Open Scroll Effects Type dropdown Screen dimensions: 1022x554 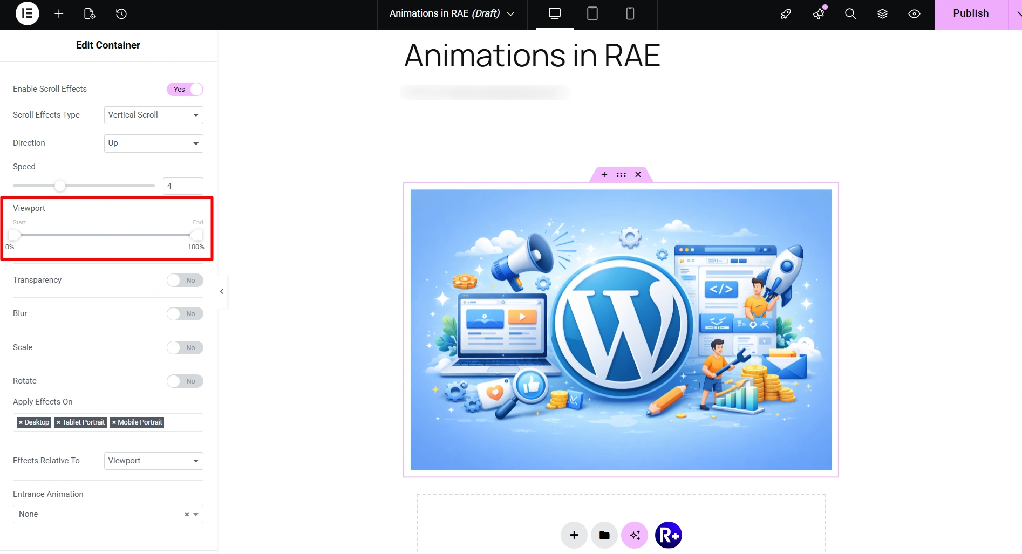[153, 115]
